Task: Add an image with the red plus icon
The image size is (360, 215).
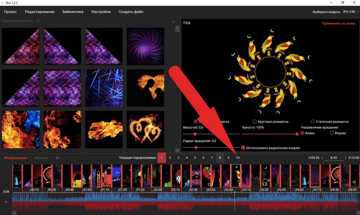Action: click(173, 22)
